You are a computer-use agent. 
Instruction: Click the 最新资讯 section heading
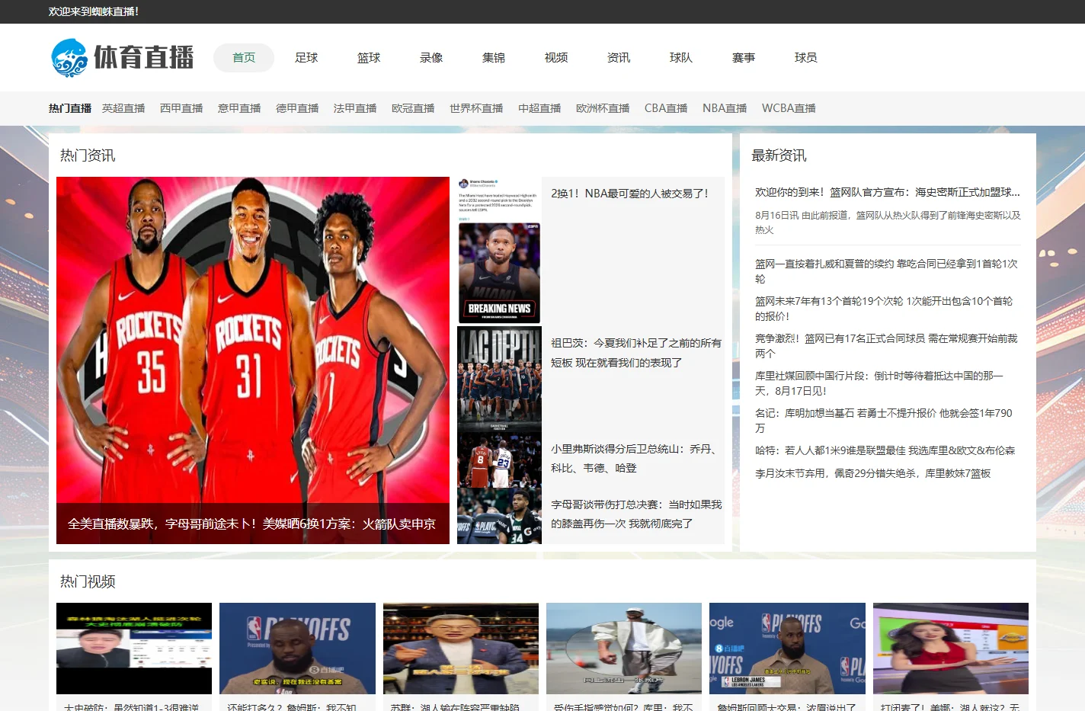point(779,155)
